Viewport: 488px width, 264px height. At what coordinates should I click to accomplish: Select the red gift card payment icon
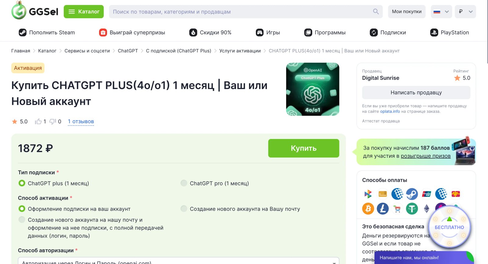(x=456, y=194)
